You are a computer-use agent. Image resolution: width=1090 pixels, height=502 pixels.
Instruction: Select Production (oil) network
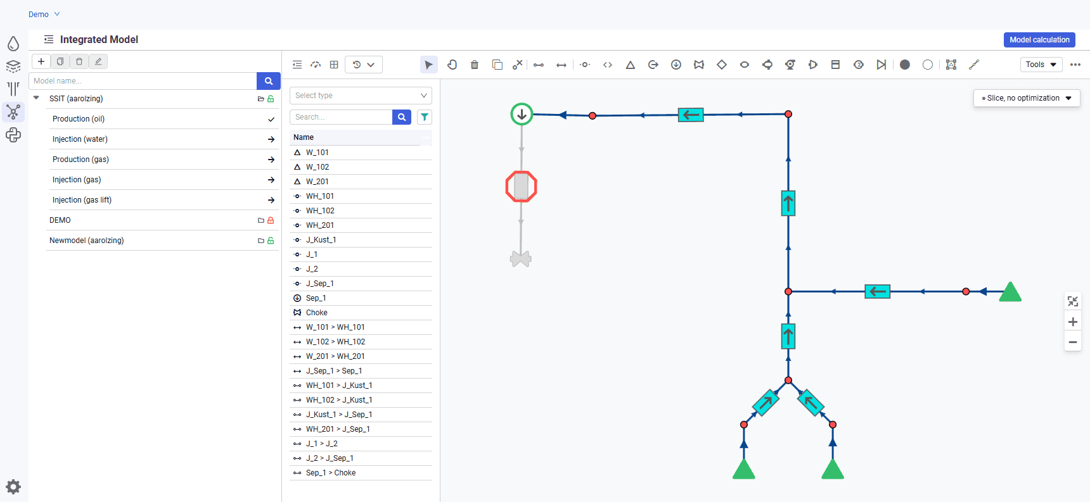point(163,119)
